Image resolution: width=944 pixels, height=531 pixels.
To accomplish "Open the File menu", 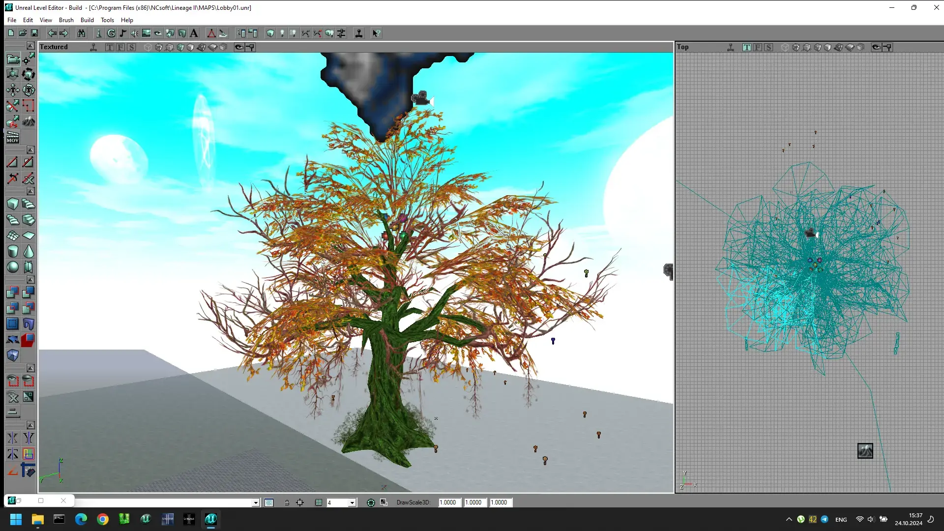I will pos(12,20).
